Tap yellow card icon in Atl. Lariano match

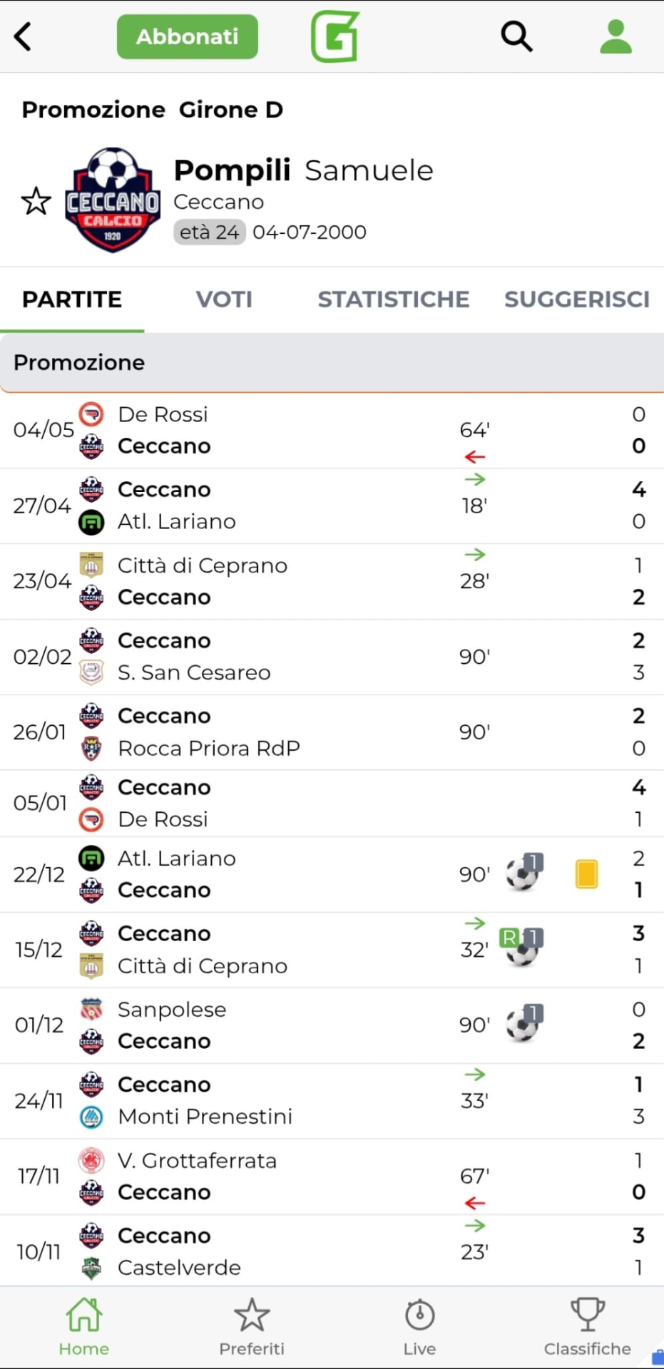coord(586,874)
